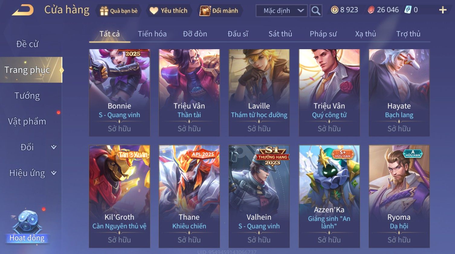
Task: Select Laville Thám tử học đường skin
Action: coord(259,93)
